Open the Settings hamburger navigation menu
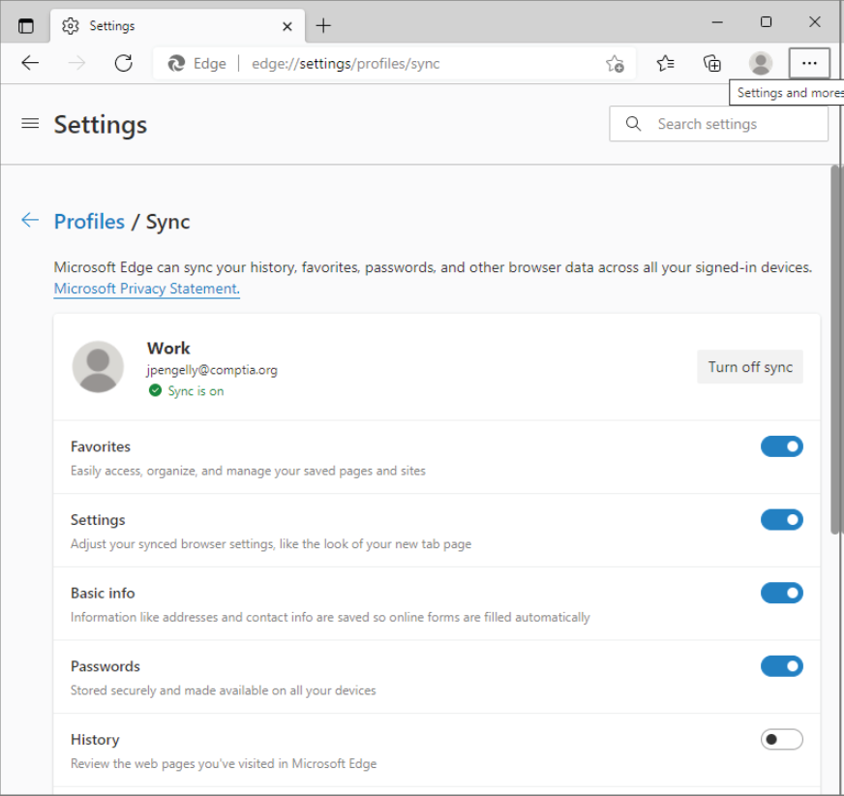The image size is (844, 796). click(30, 123)
